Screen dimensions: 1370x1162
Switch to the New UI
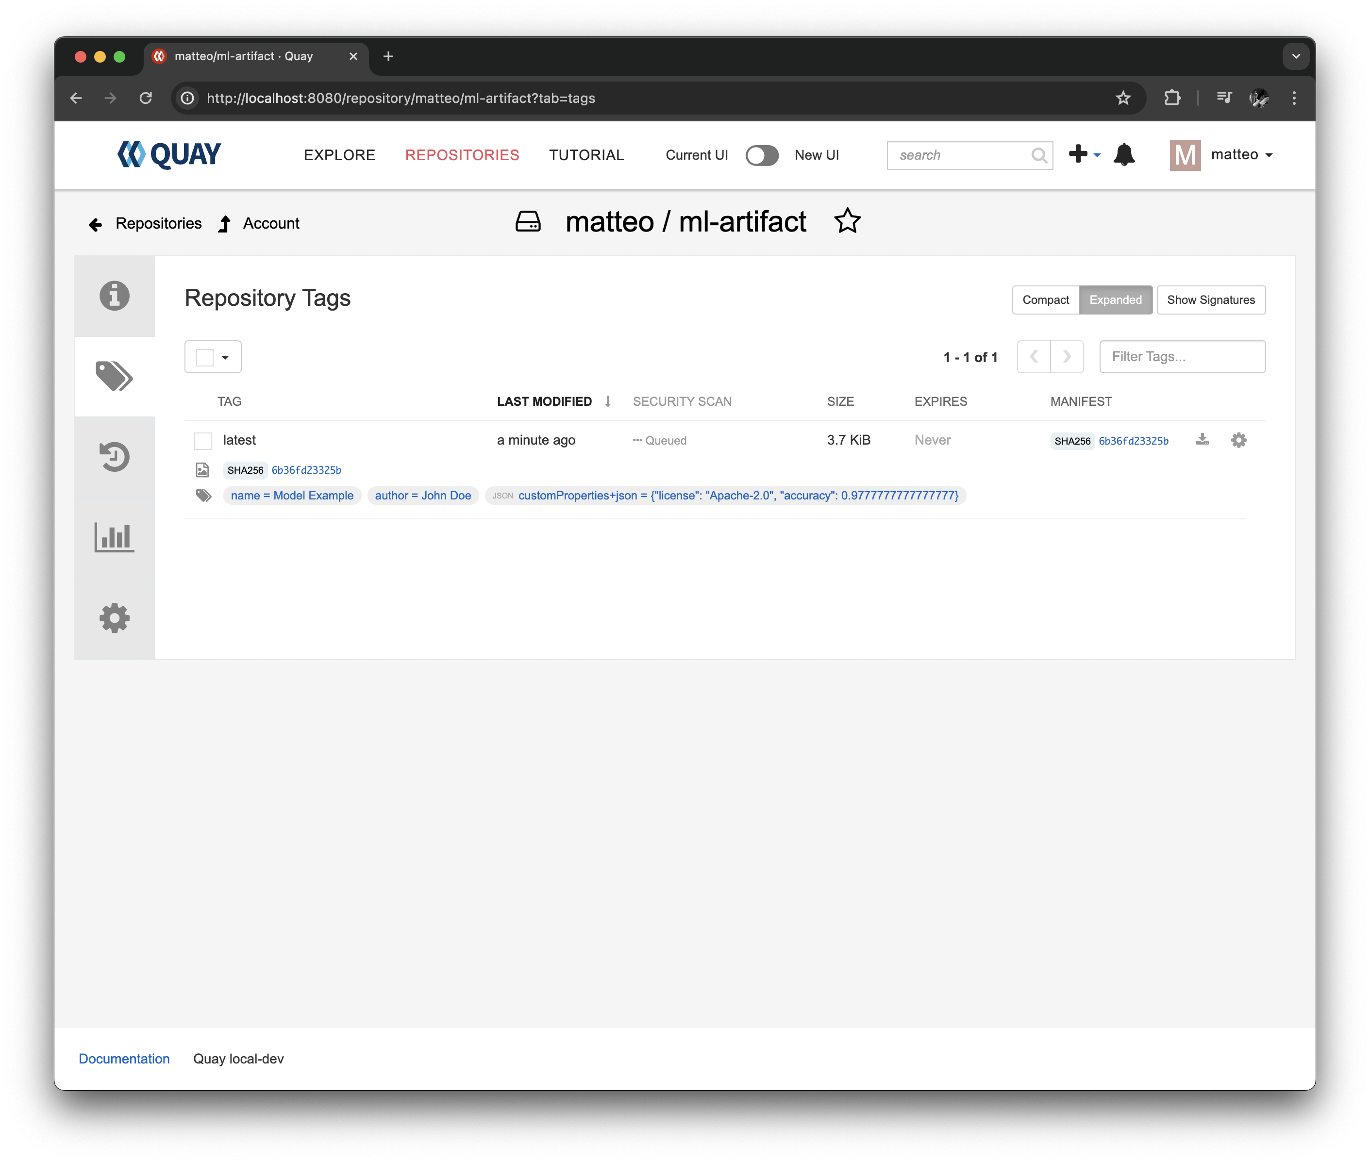pyautogui.click(x=762, y=155)
